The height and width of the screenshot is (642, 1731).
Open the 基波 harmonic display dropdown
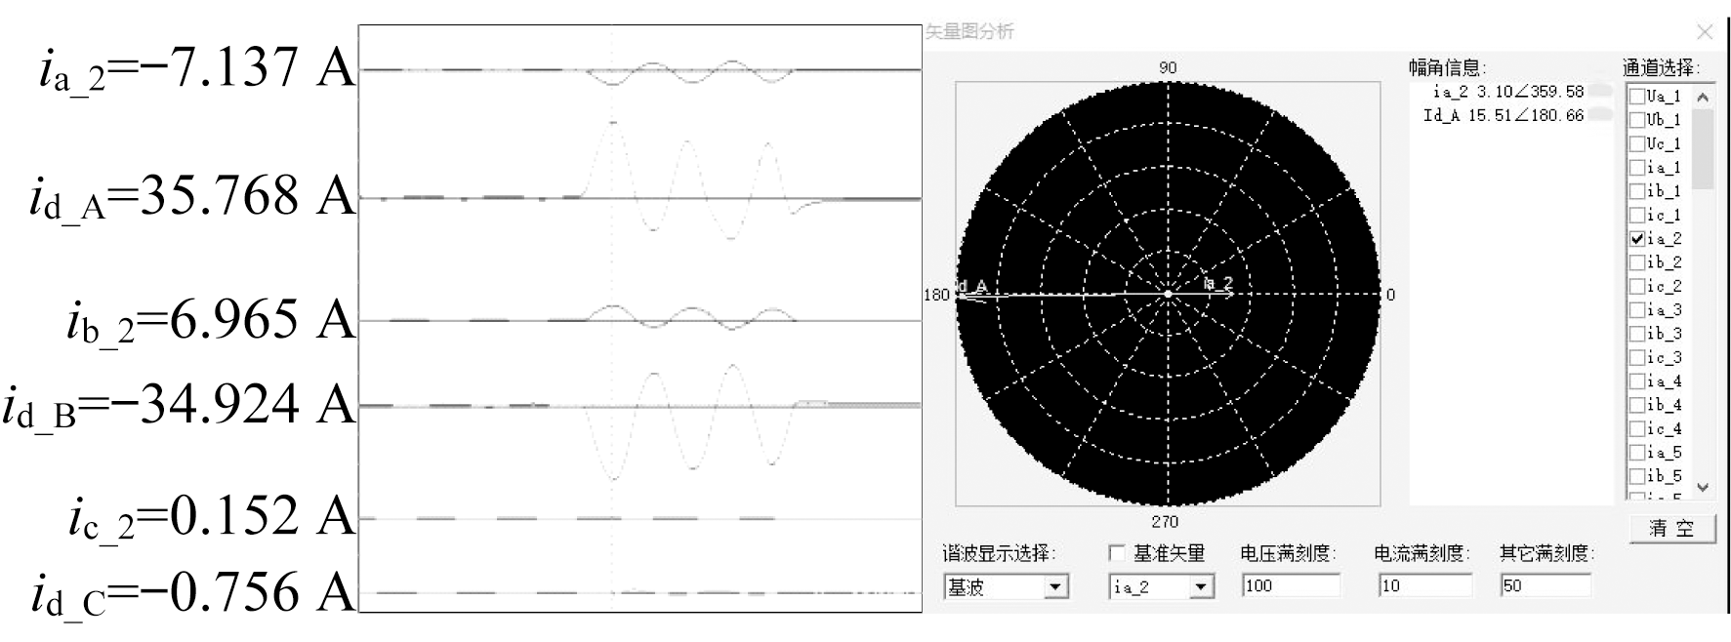(1054, 587)
